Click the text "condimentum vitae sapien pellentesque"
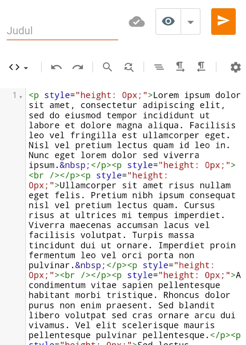The image size is (246, 345). pyautogui.click(x=124, y=285)
